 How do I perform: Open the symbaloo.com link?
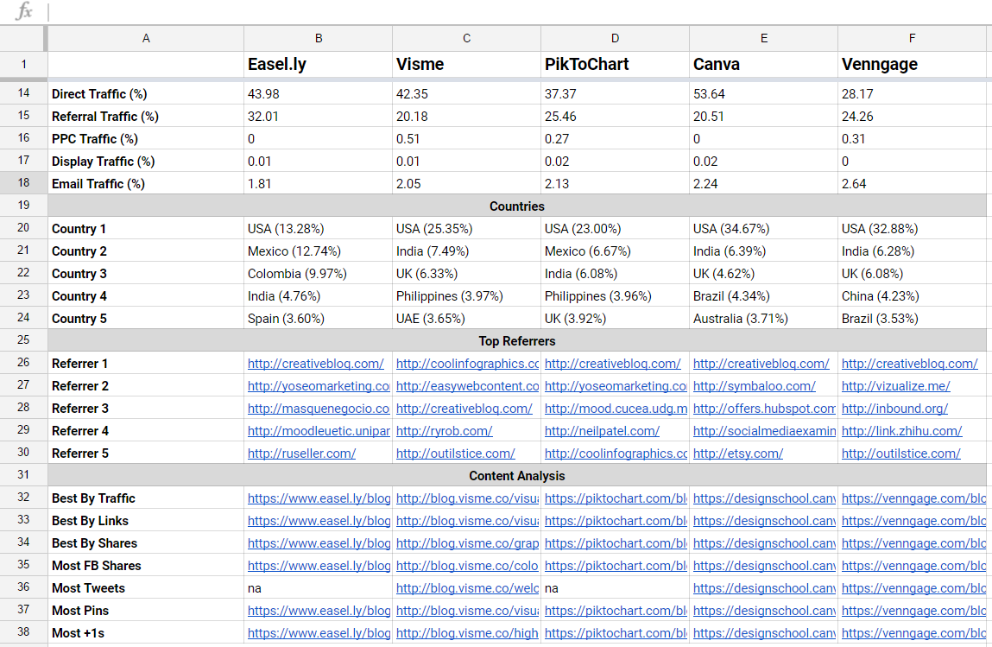[754, 385]
